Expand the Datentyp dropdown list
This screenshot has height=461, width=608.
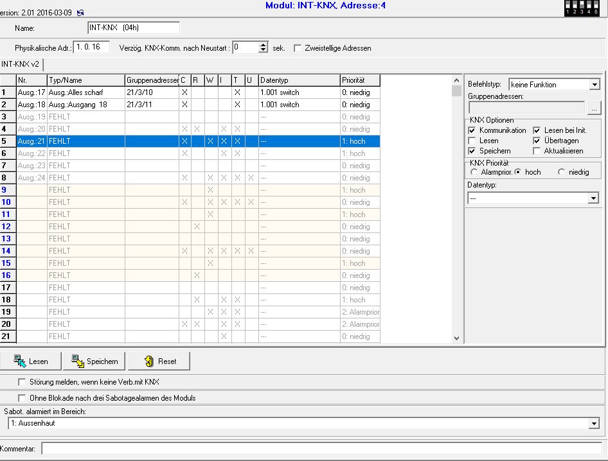pos(594,199)
